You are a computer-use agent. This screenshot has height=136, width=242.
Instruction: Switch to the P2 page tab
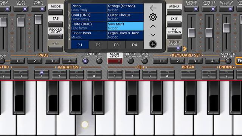(98, 45)
